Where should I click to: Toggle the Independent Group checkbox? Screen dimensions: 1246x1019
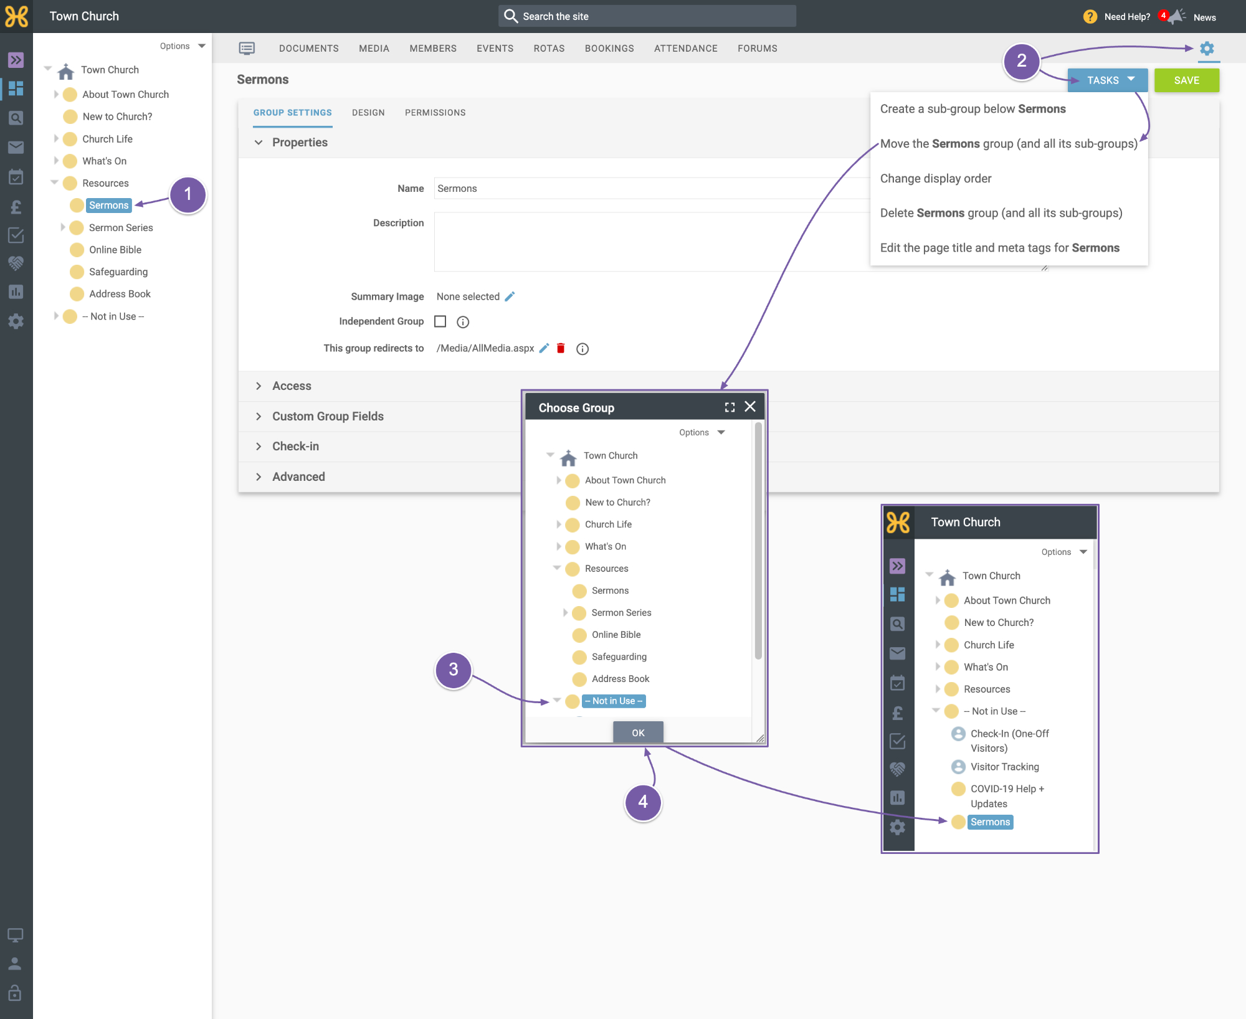[x=440, y=321]
